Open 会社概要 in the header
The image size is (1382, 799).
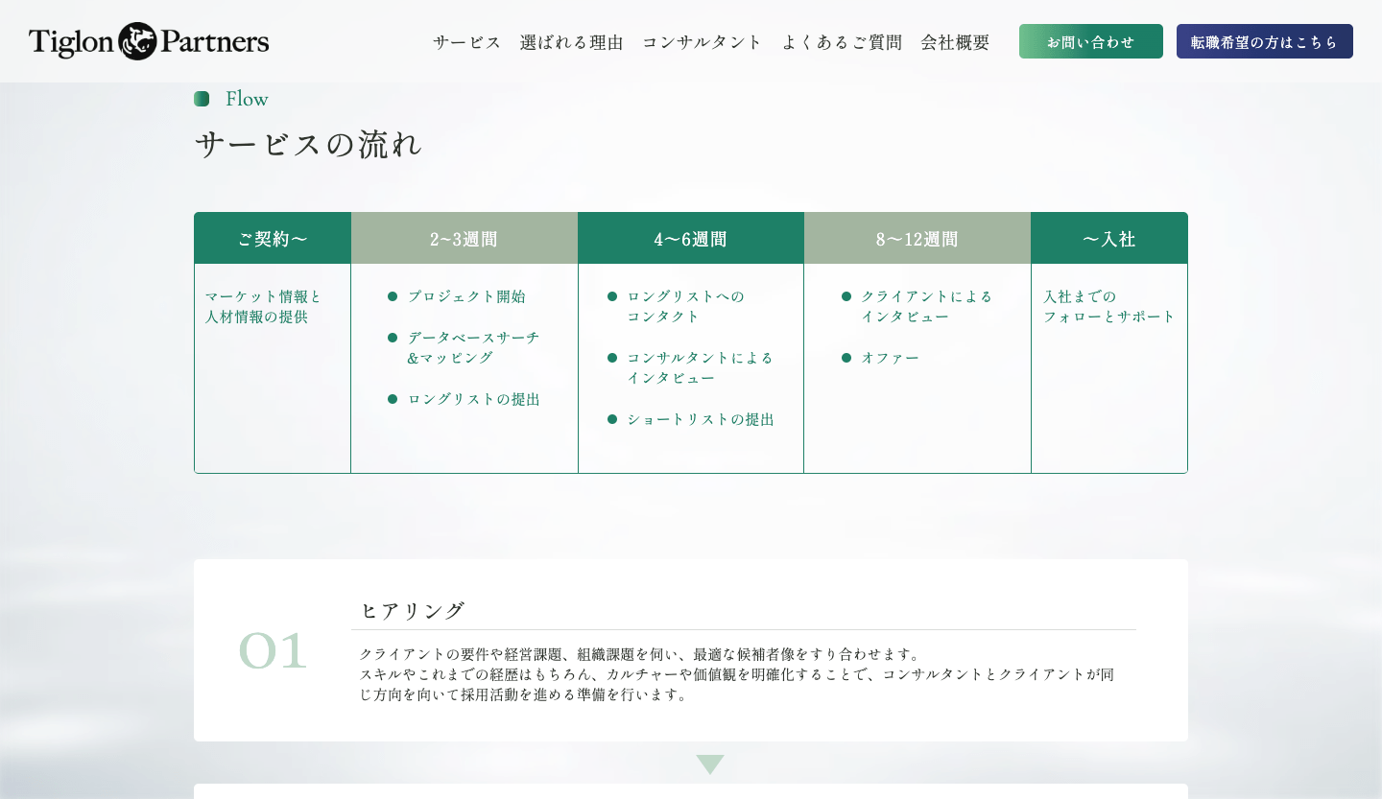955,42
